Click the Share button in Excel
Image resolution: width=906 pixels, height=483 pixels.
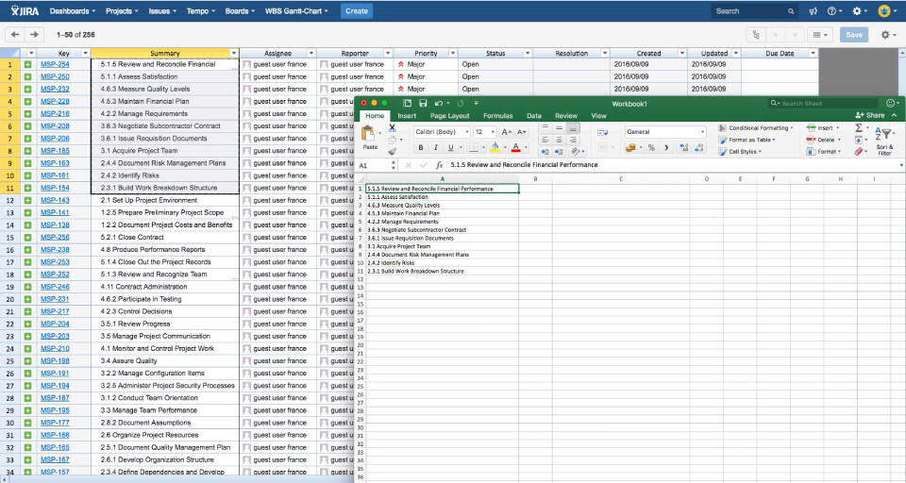tap(869, 115)
